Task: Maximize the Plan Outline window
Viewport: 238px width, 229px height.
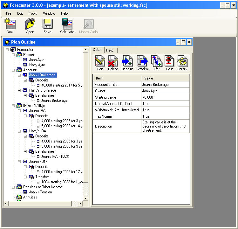Action: point(183,42)
